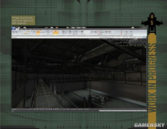Toggle the No Sync Player button
The height and width of the screenshot is (129, 167).
click(x=74, y=109)
